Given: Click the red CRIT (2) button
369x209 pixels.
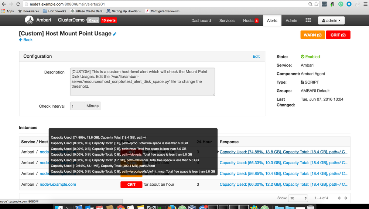Looking at the screenshot, I should click(x=338, y=35).
